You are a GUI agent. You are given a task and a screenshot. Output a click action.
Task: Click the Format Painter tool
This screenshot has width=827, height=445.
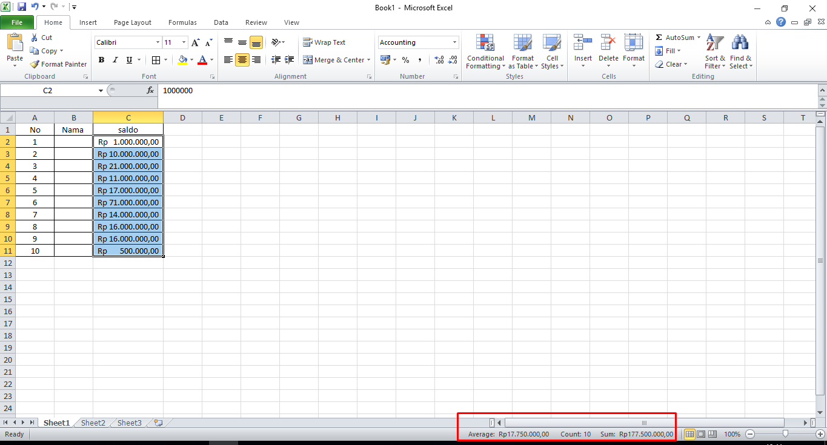click(58, 64)
